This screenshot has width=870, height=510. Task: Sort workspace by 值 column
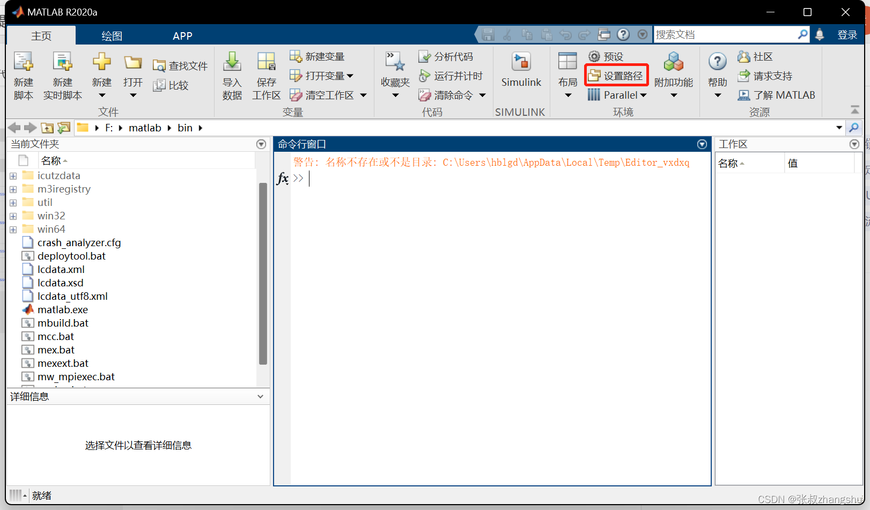coord(819,164)
